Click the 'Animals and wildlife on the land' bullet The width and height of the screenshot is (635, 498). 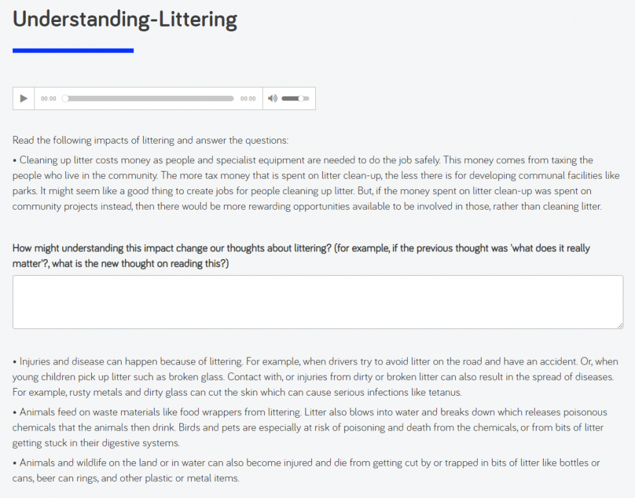click(x=306, y=470)
